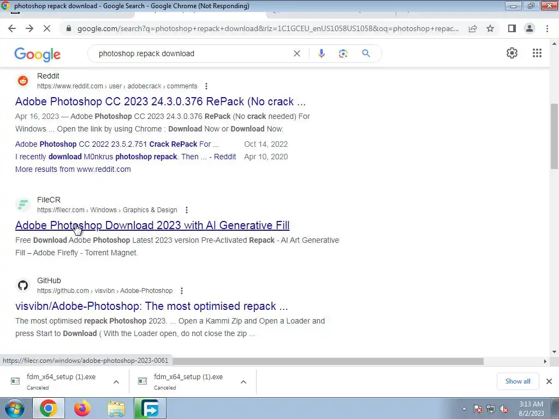Switch to Chrome in the taskbar

coord(49,408)
